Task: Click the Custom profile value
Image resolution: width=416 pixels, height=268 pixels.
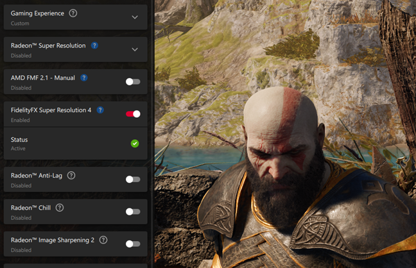Action: coord(20,23)
